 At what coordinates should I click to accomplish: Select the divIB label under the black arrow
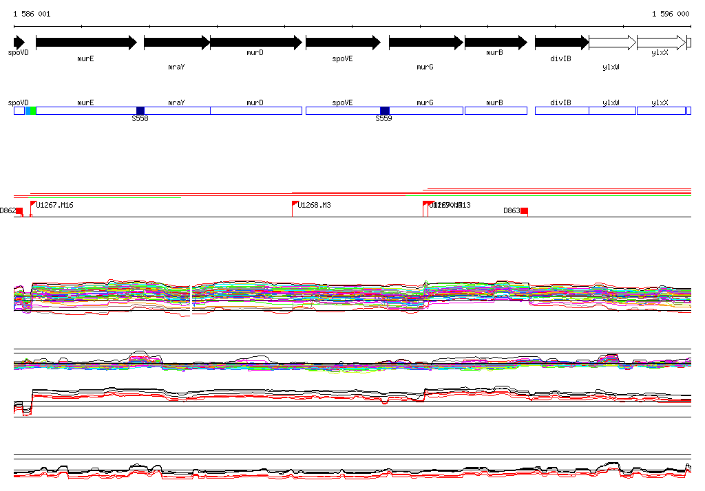(560, 59)
